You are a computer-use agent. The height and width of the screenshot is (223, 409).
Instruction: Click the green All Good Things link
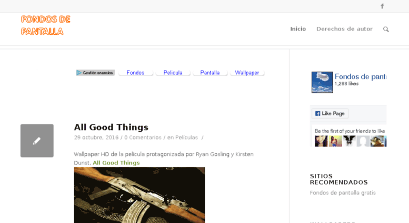[116, 163]
